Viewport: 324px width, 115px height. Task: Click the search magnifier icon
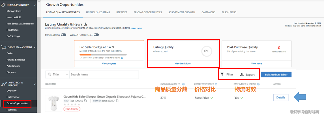pos(50,74)
